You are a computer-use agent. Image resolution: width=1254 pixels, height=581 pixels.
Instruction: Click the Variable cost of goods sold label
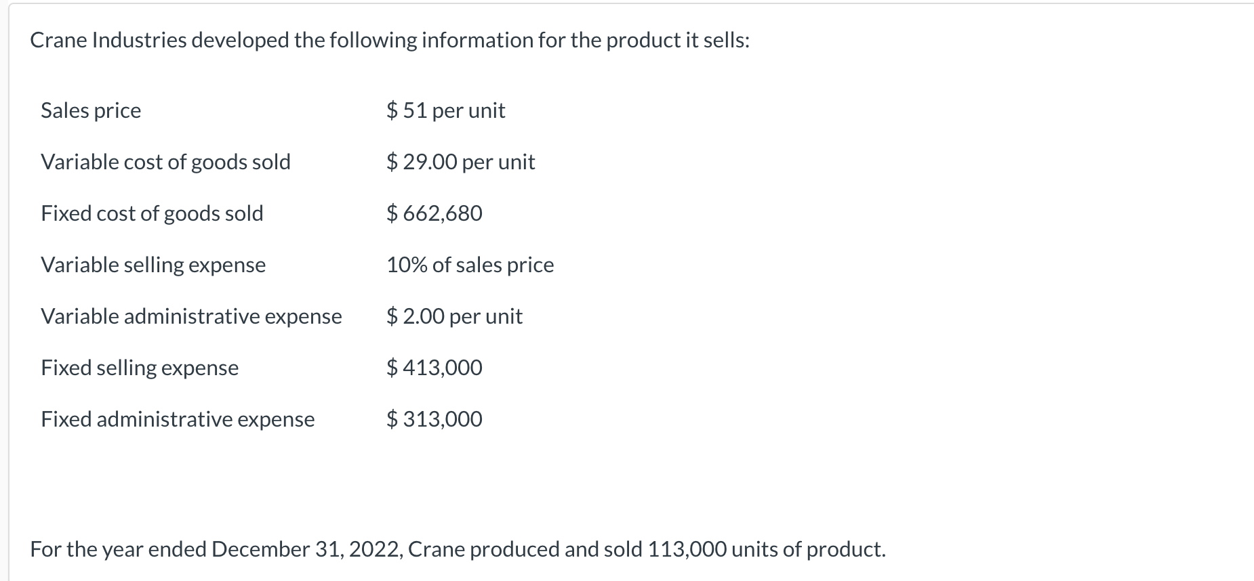(165, 162)
